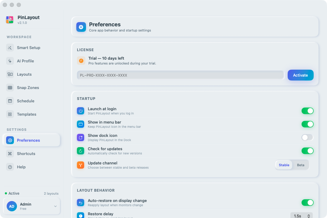Click the Check for updates refresh icon
The image size is (327, 218).
pos(81,151)
